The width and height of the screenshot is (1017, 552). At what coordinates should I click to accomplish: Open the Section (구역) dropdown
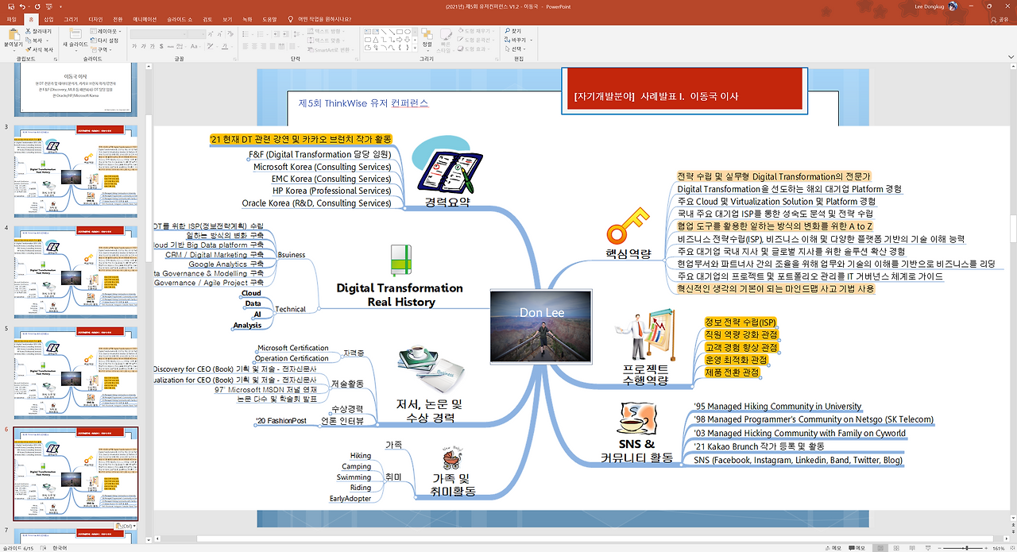pyautogui.click(x=101, y=50)
